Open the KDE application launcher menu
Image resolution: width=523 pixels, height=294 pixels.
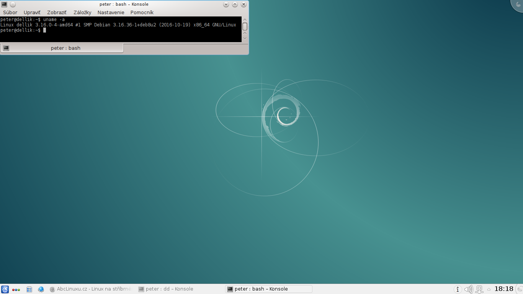coord(5,289)
